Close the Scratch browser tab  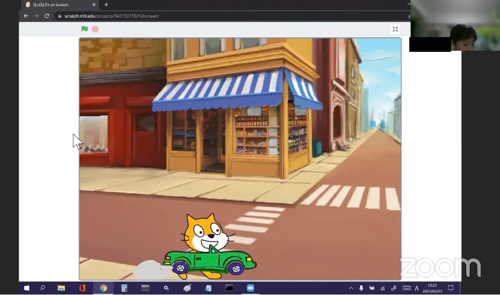tap(94, 4)
